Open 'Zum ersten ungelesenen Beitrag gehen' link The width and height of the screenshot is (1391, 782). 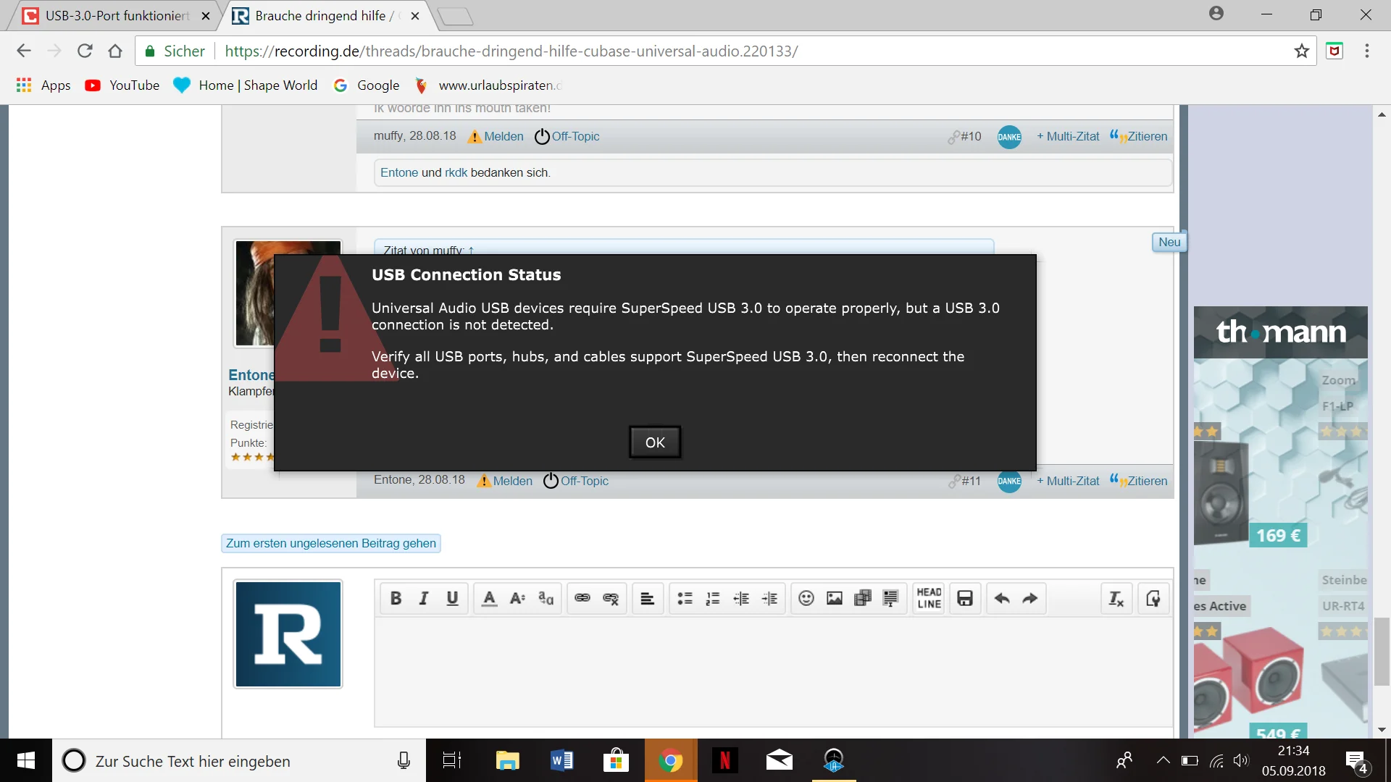coord(331,543)
